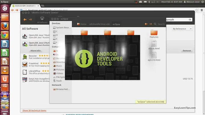This screenshot has width=205, height=115.
Task: Open By Relevance sort dropdown
Action: [182, 29]
